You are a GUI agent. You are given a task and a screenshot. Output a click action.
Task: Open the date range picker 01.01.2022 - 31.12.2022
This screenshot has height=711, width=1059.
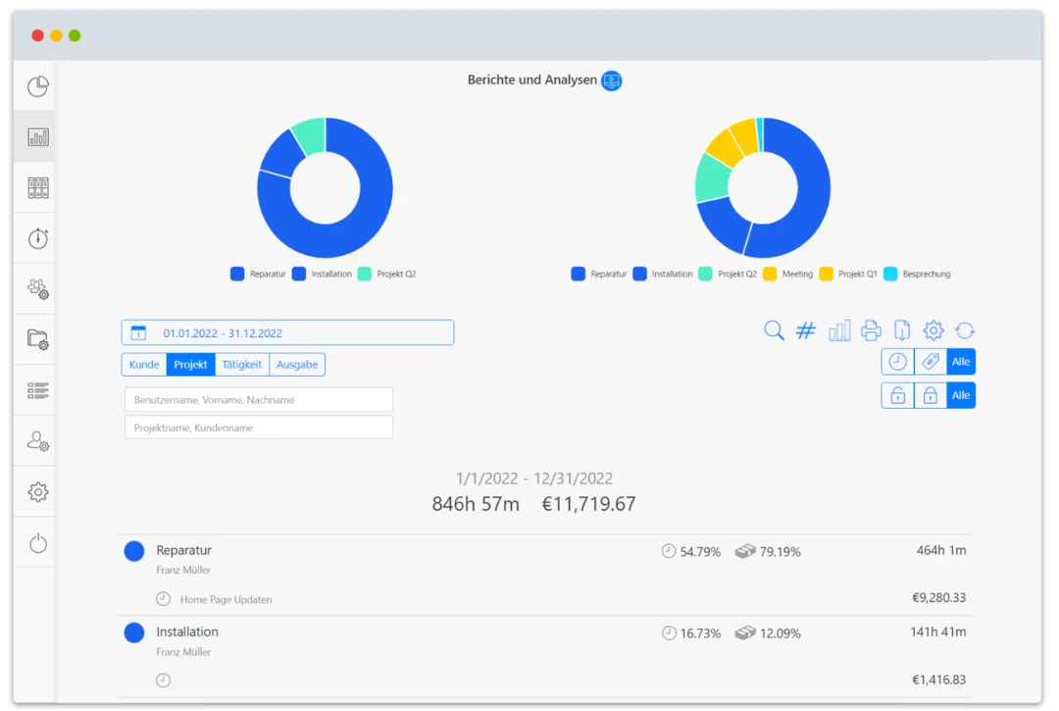click(x=287, y=332)
